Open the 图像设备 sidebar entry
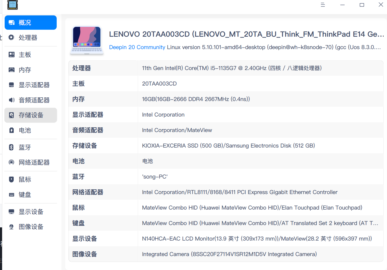The height and width of the screenshot is (270, 387). [x=31, y=227]
